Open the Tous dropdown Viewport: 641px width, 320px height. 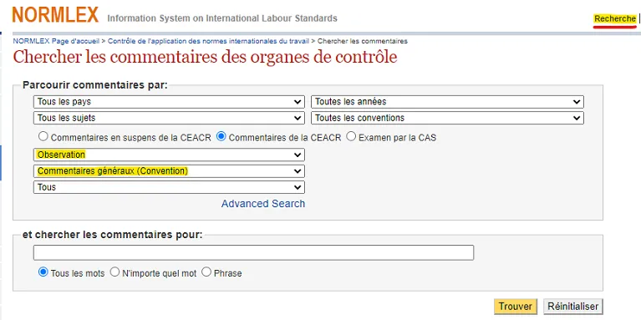pyautogui.click(x=169, y=188)
